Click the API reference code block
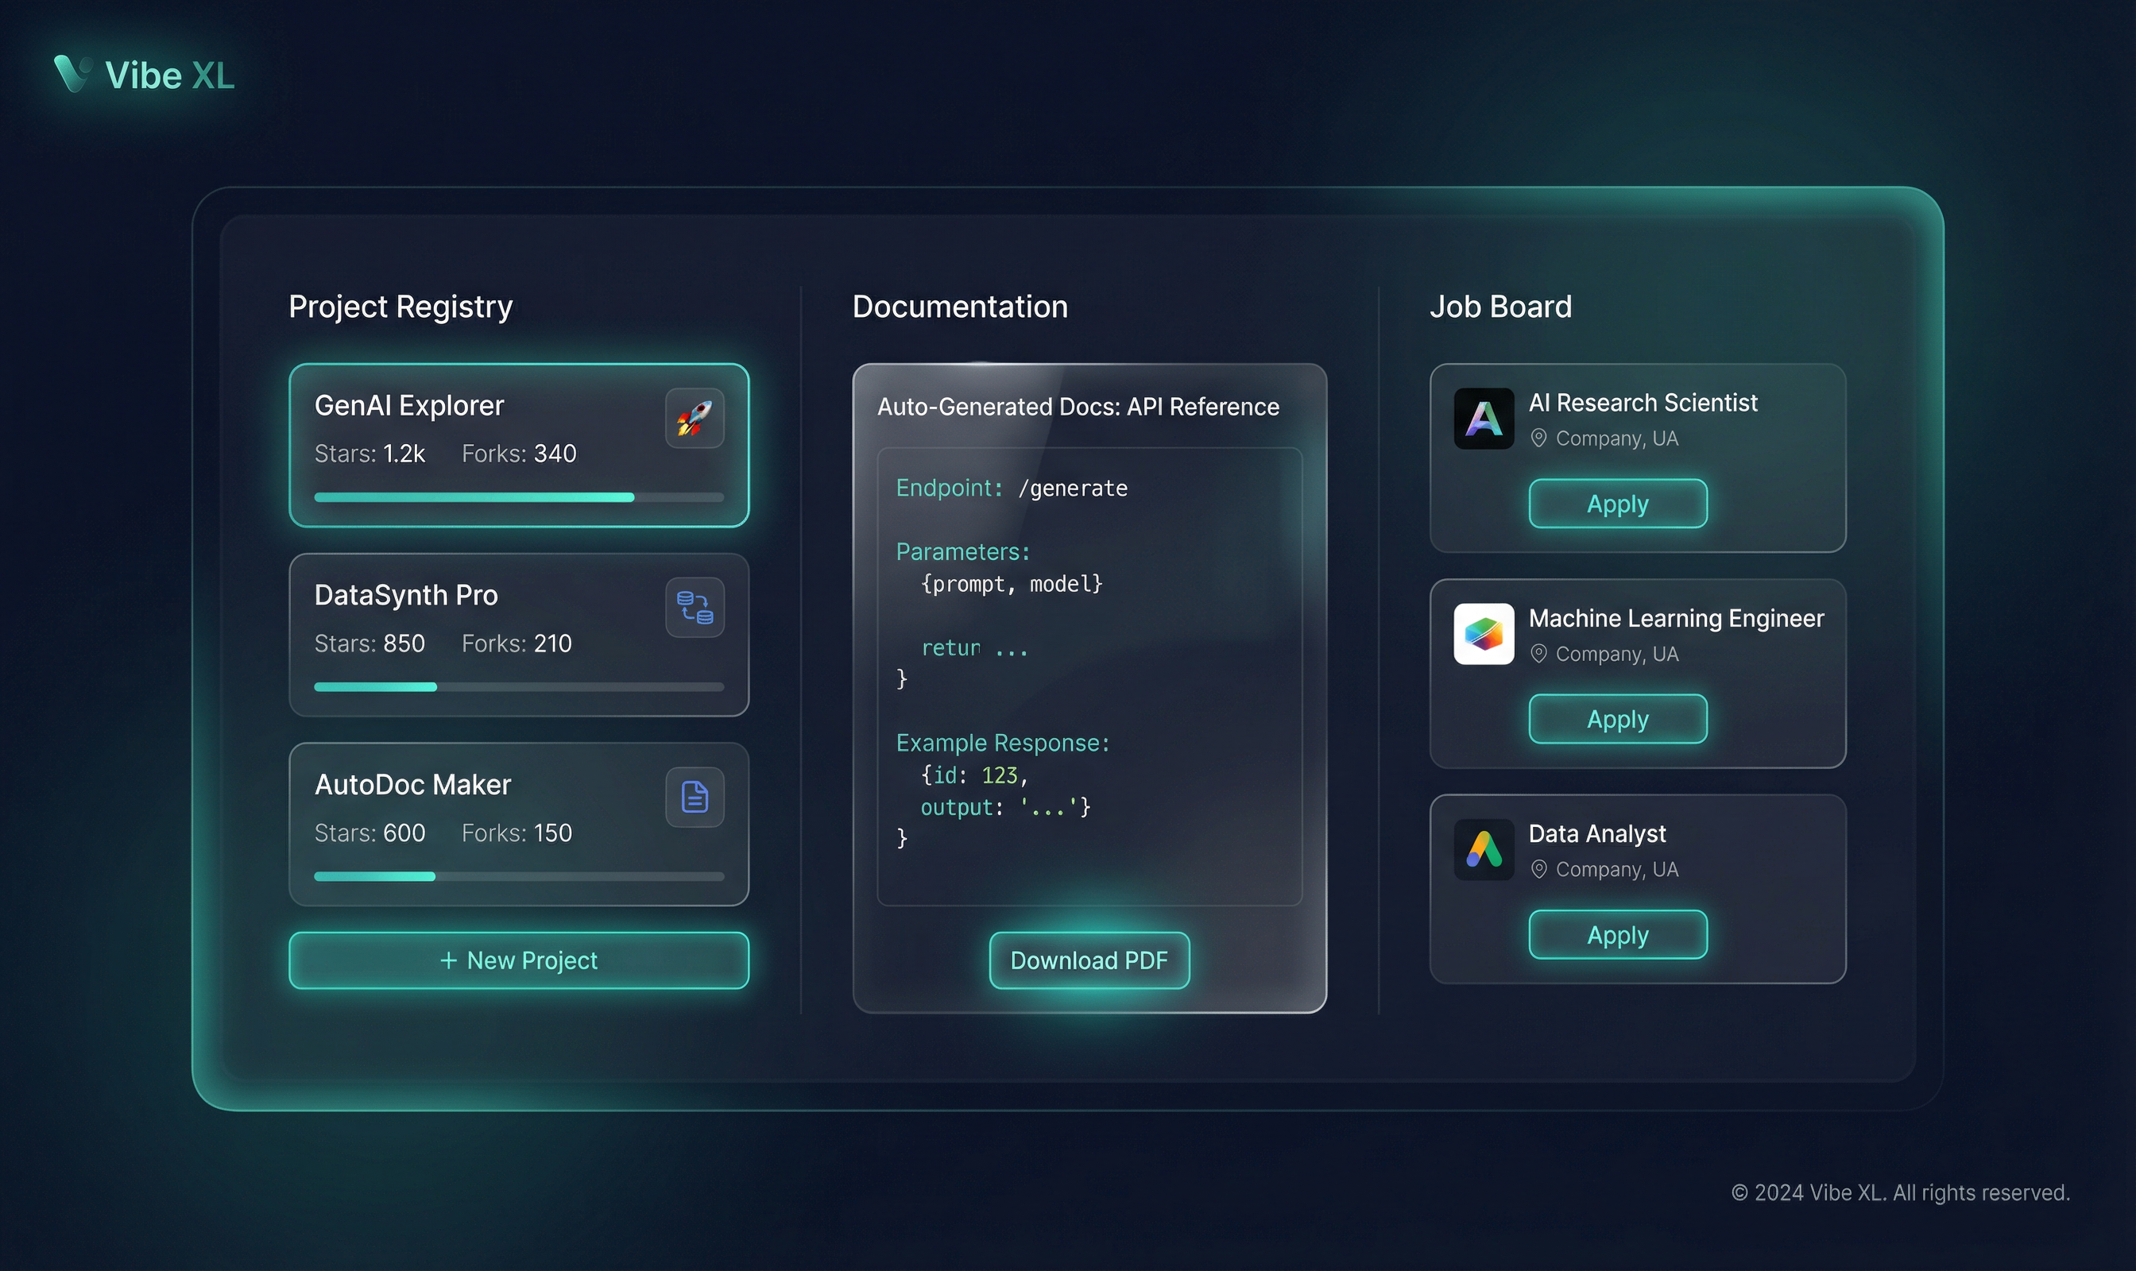Image resolution: width=2136 pixels, height=1271 pixels. 1088,677
